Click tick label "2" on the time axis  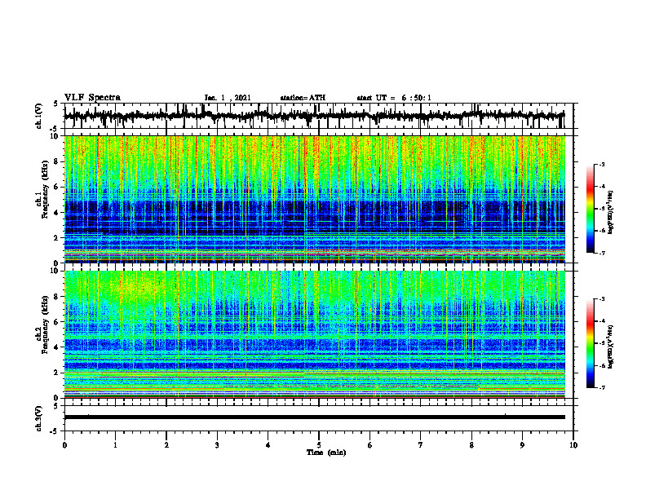tap(166, 445)
